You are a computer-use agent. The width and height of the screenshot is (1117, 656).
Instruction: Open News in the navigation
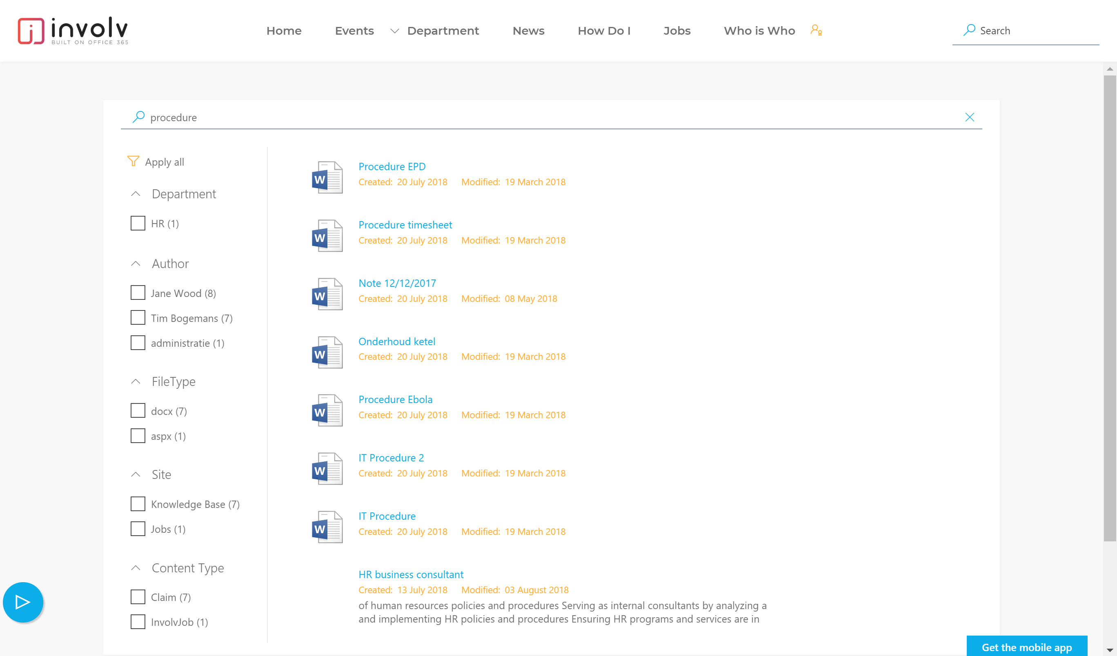pos(528,31)
